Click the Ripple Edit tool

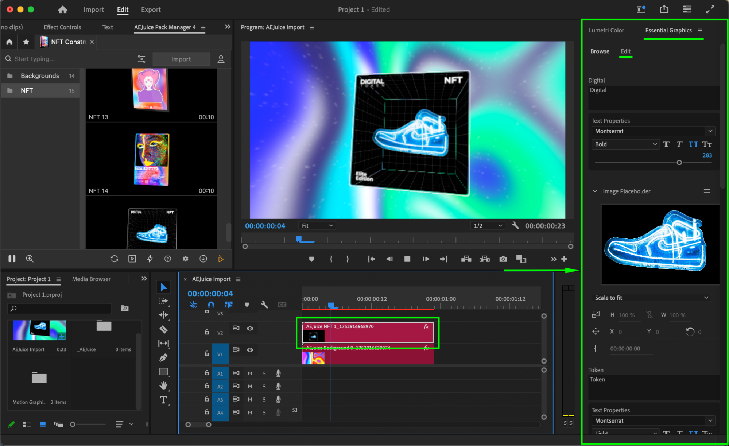[163, 315]
